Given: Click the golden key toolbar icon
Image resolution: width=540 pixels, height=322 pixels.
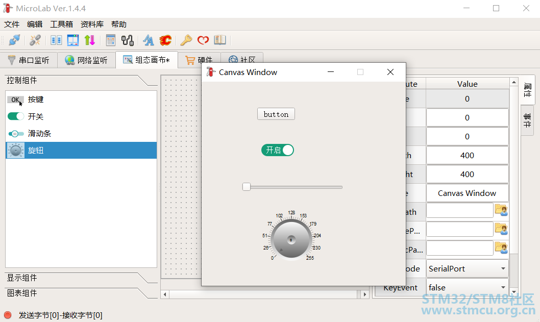Looking at the screenshot, I should 186,40.
